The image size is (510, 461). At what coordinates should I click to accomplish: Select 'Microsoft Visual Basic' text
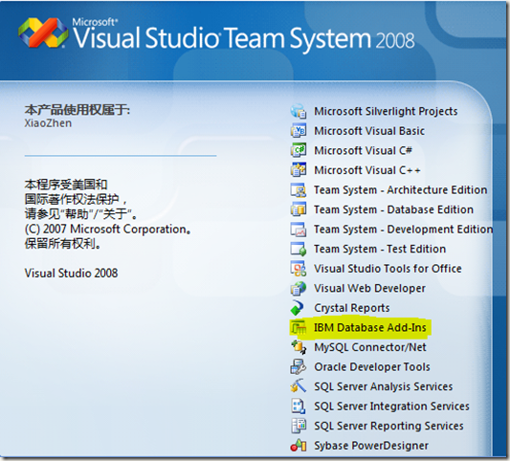click(369, 131)
